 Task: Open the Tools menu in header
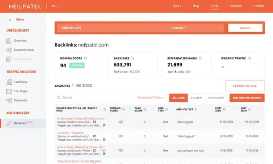pos(215,6)
